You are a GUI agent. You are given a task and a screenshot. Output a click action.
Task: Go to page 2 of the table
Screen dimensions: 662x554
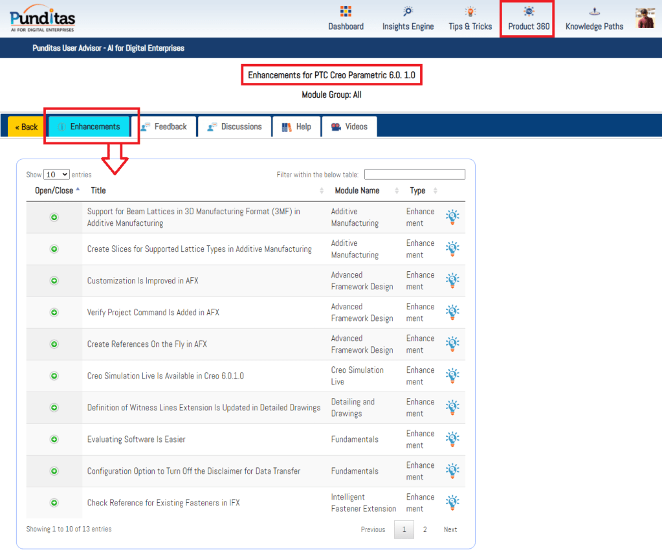click(425, 529)
